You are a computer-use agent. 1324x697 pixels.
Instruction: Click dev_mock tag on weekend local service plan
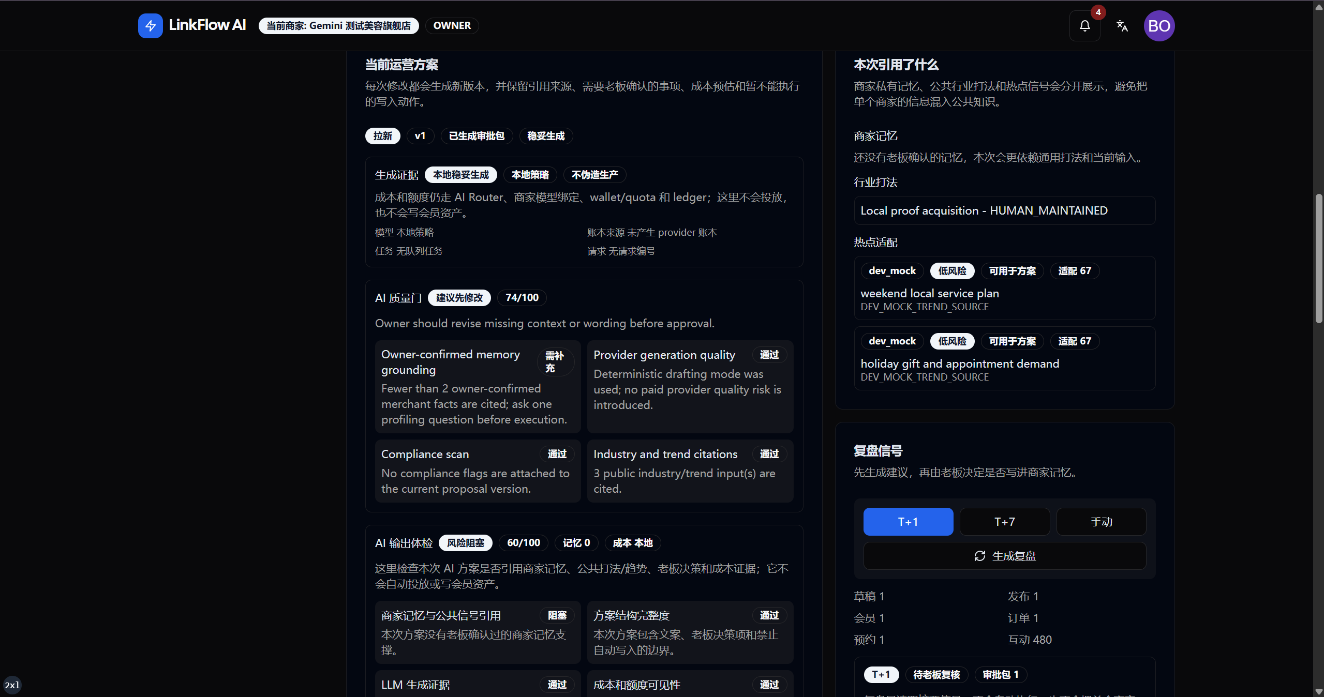(892, 271)
